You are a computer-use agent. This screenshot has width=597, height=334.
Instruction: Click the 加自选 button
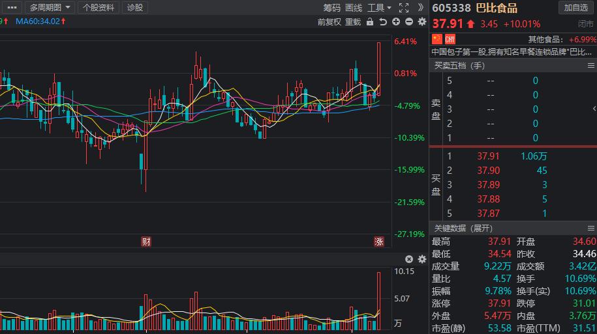tap(576, 8)
